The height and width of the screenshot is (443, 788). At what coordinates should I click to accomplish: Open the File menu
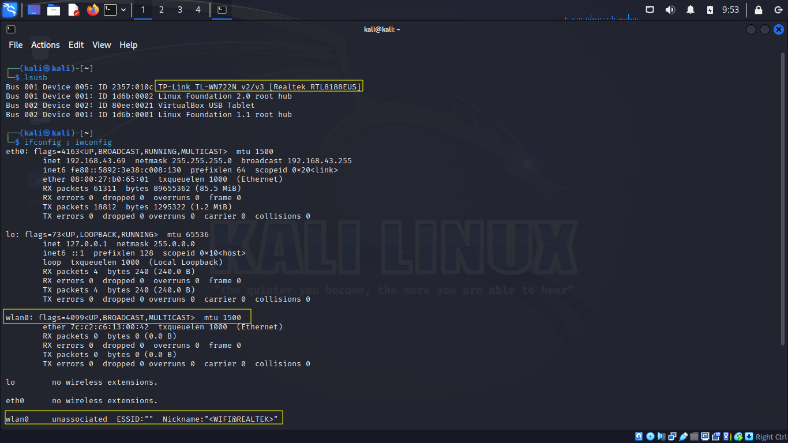16,45
